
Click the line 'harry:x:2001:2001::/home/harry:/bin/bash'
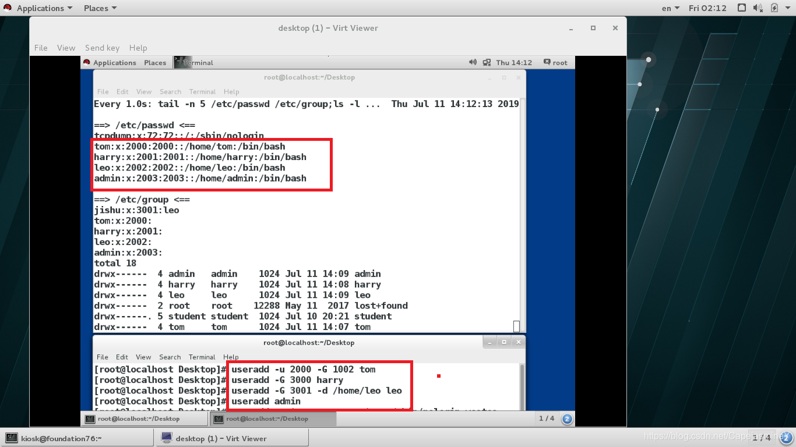(200, 157)
